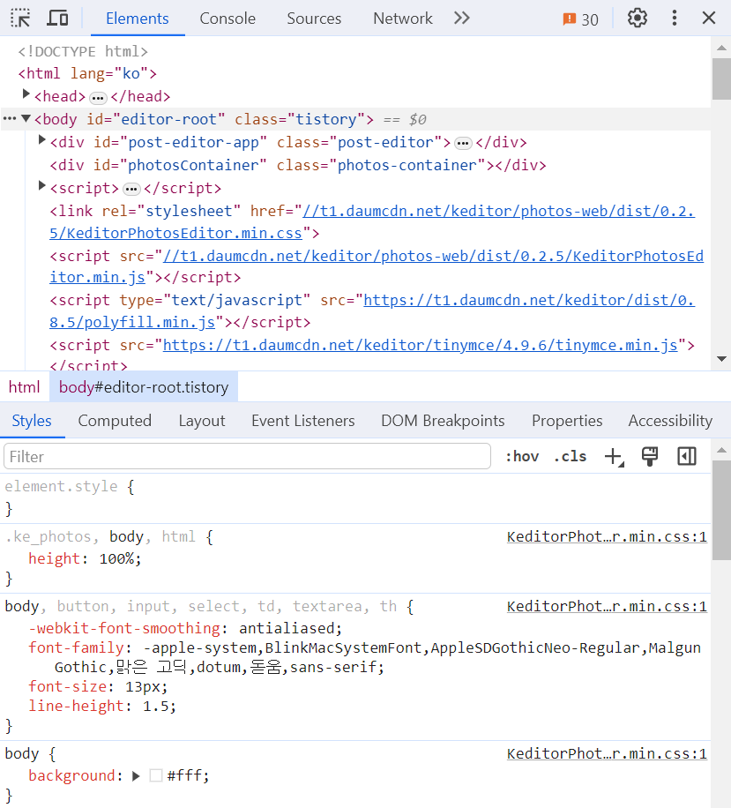
Task: Select the Styles sub-tab
Action: pos(32,421)
